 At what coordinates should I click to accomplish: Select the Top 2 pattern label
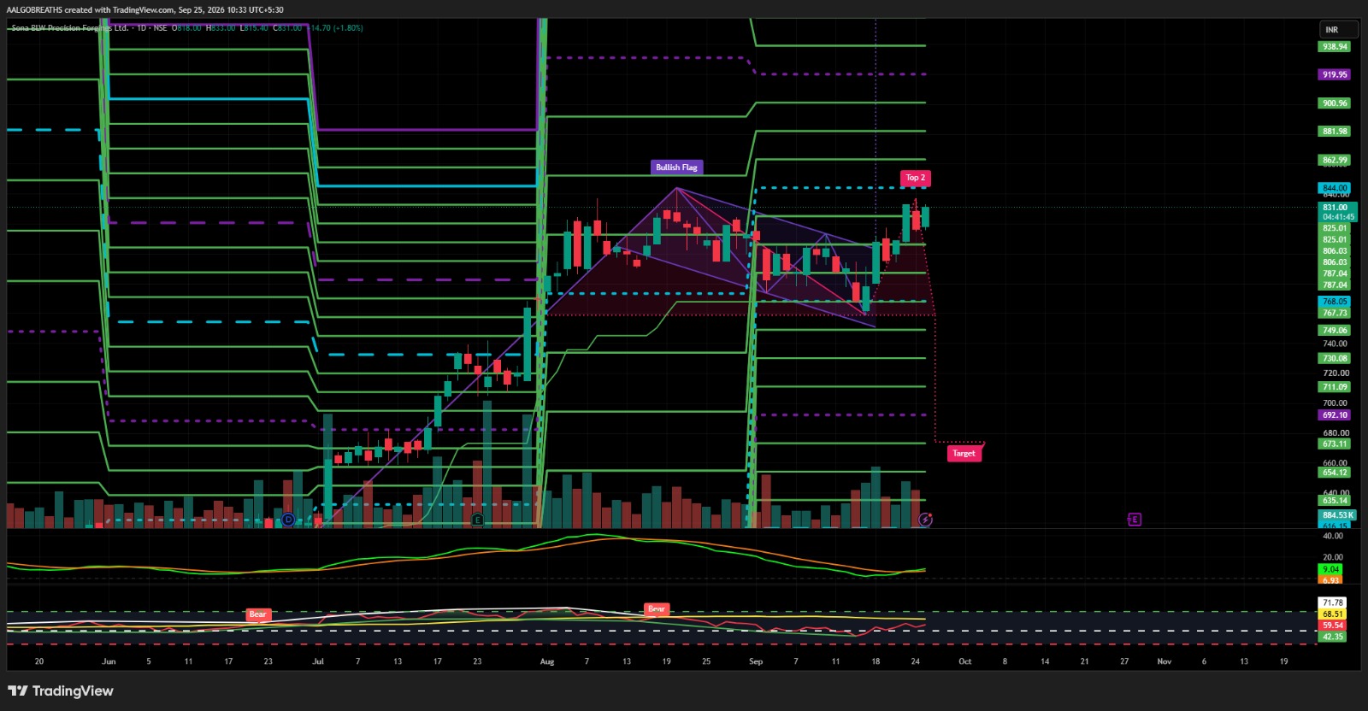915,178
